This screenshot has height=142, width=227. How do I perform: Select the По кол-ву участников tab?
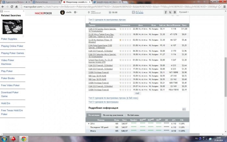pyautogui.click(x=113, y=115)
